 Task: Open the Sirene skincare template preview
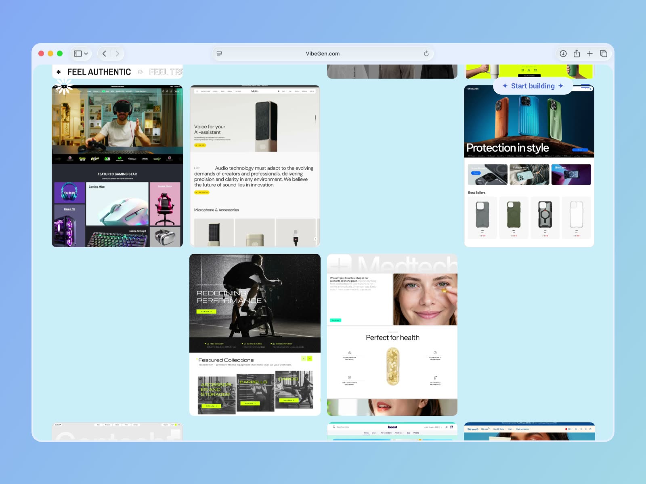click(529, 432)
